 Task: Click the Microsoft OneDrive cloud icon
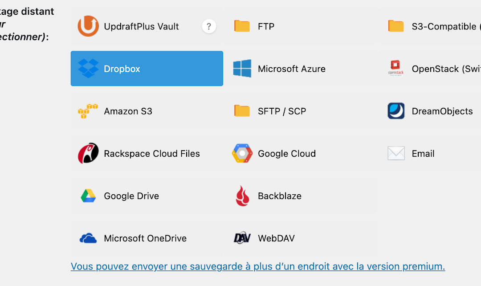88,238
